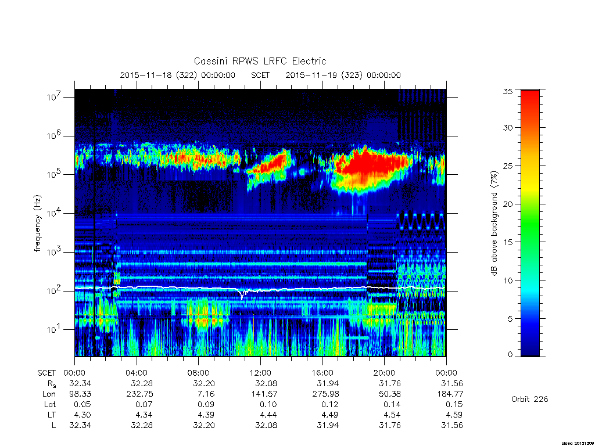Click the "Rs" row label

click(x=52, y=384)
